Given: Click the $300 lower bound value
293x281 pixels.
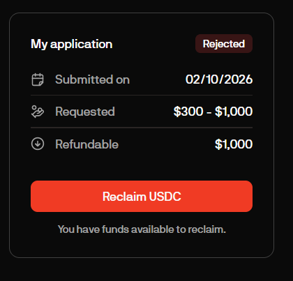Looking at the screenshot, I should [188, 112].
